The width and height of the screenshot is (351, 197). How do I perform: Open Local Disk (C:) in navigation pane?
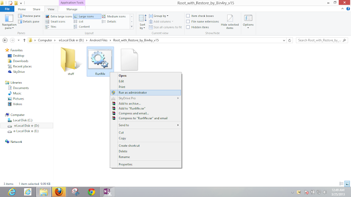pos(22,120)
